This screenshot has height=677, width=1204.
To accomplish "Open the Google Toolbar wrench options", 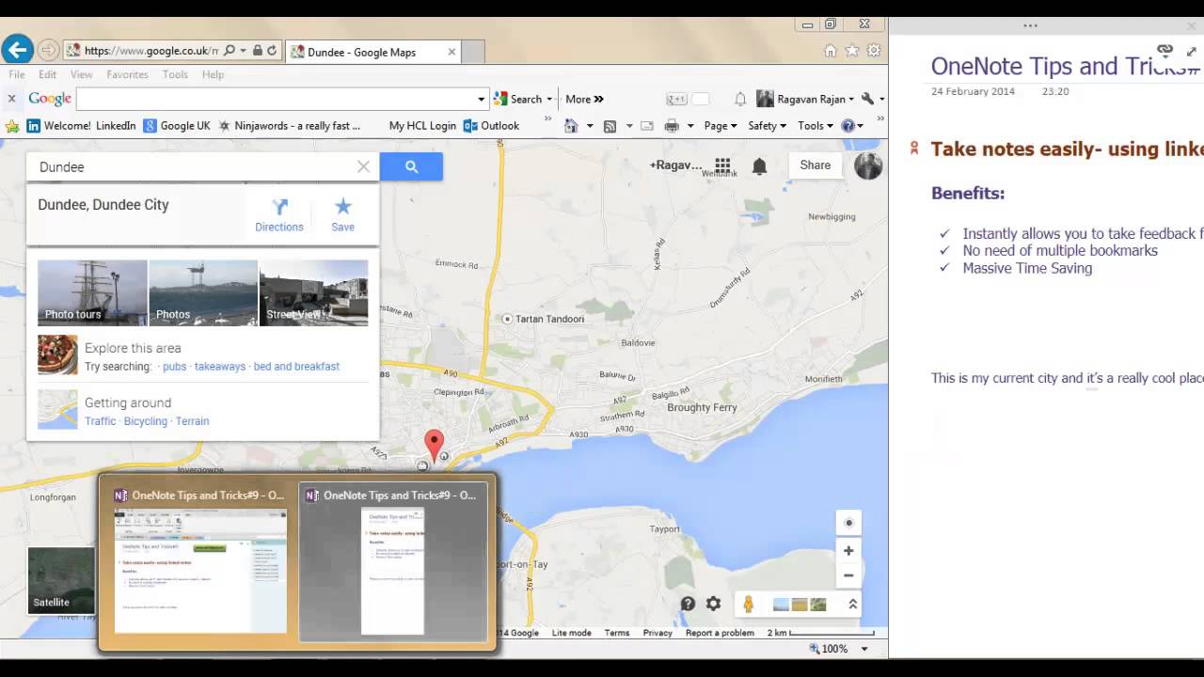I will 869,99.
